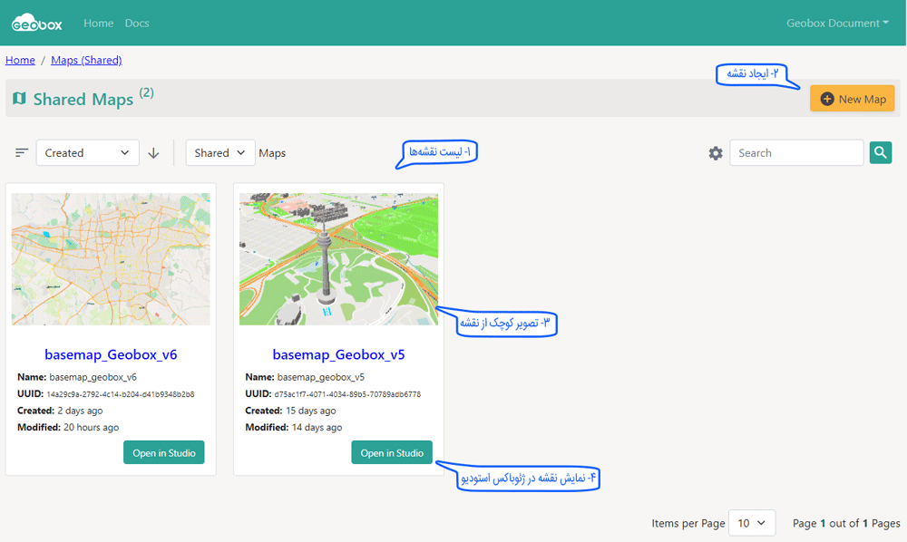The height and width of the screenshot is (542, 907).
Task: Focus the Search input field
Action: (795, 153)
